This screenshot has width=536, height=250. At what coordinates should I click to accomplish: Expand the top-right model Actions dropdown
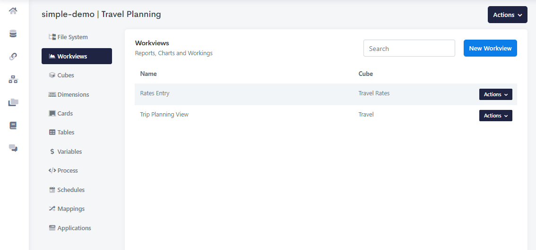(x=507, y=15)
